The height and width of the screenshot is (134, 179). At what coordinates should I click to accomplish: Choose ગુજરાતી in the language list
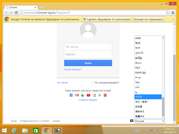tap(148, 53)
